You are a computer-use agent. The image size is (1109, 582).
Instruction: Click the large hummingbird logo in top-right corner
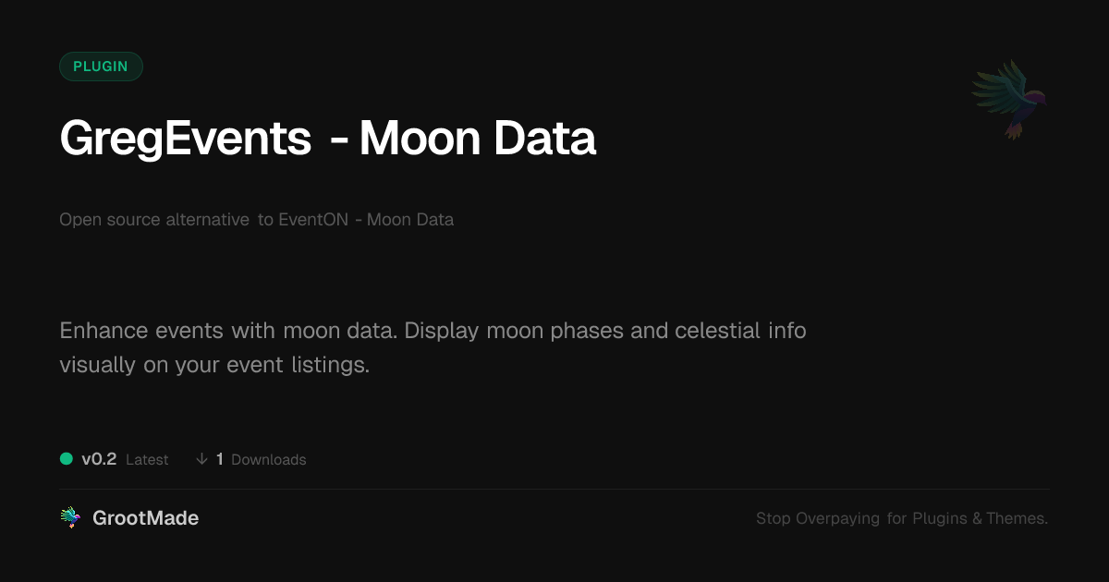coord(1008,99)
